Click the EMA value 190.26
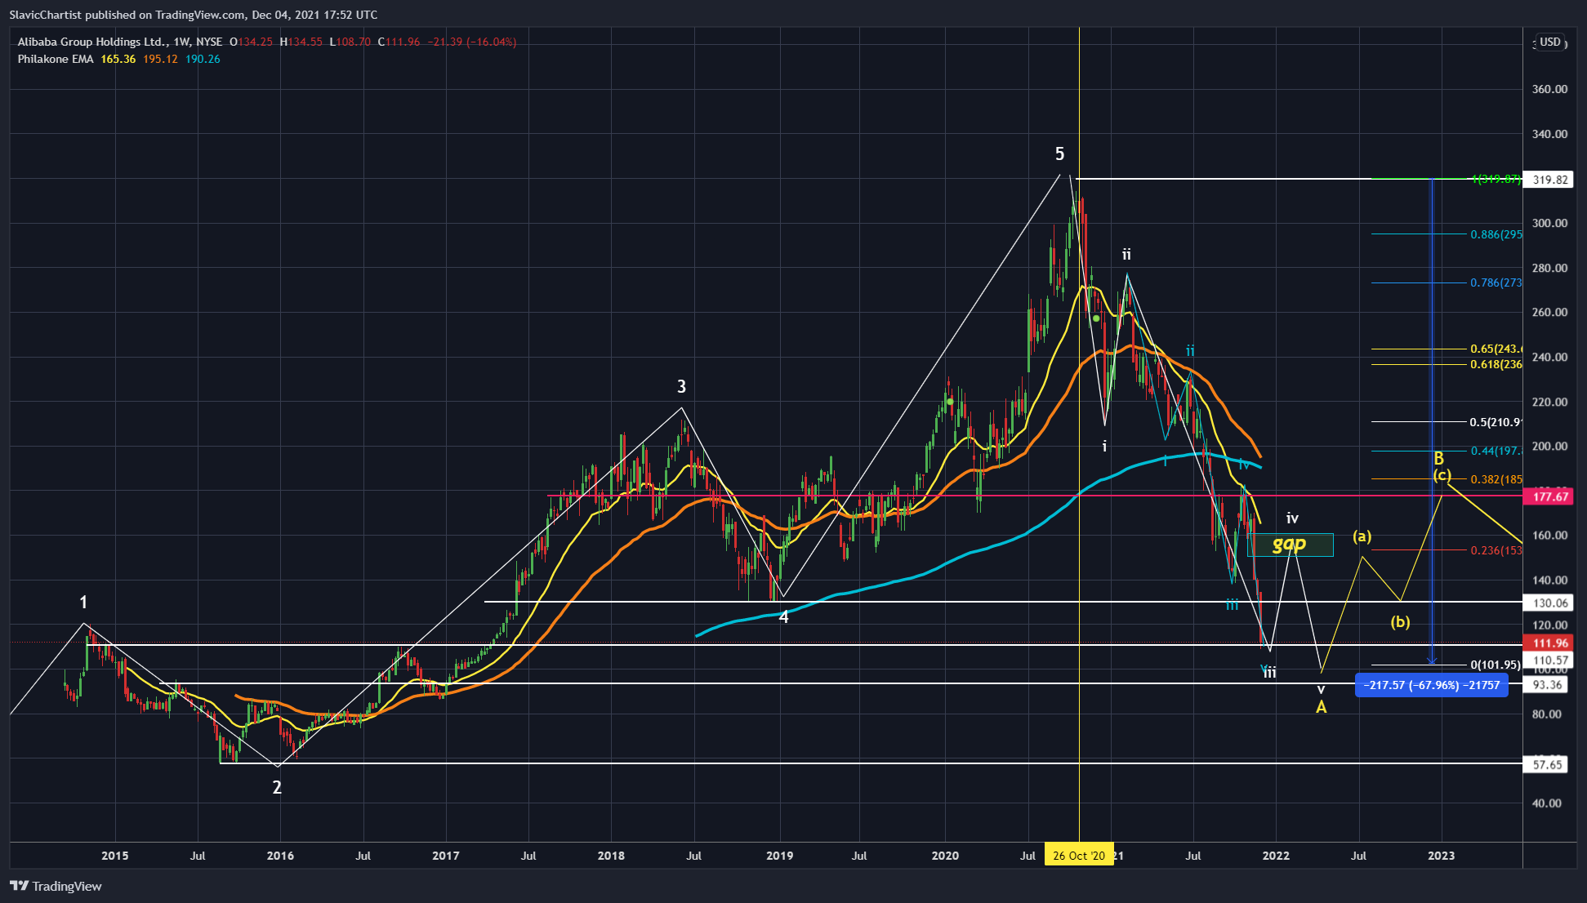Viewport: 1587px width, 903px height. 203,59
